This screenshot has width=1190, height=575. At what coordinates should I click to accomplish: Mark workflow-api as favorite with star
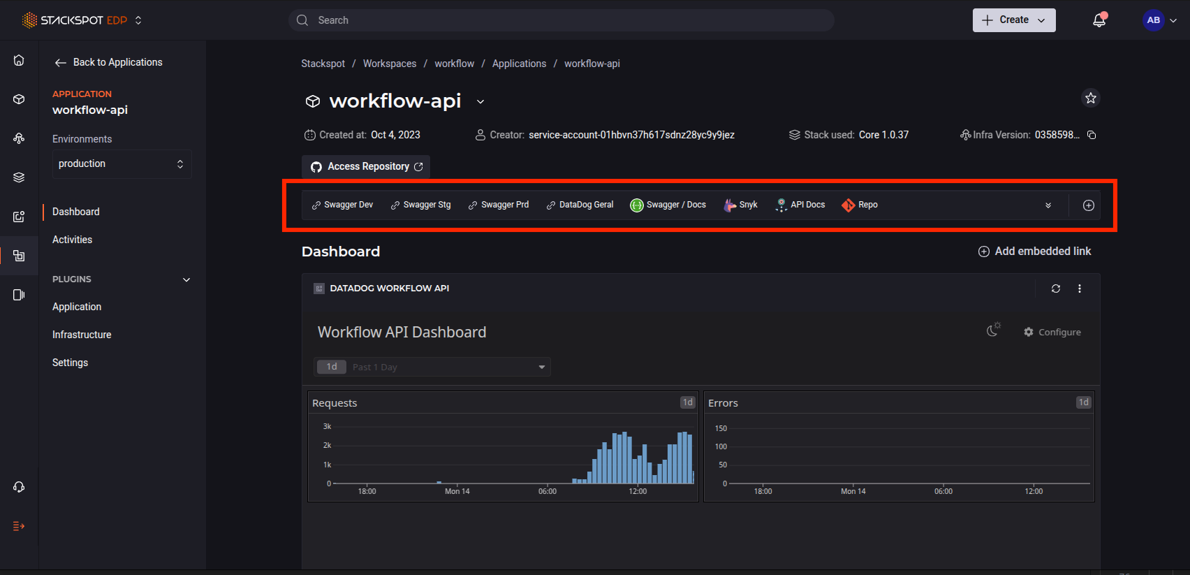[1091, 98]
